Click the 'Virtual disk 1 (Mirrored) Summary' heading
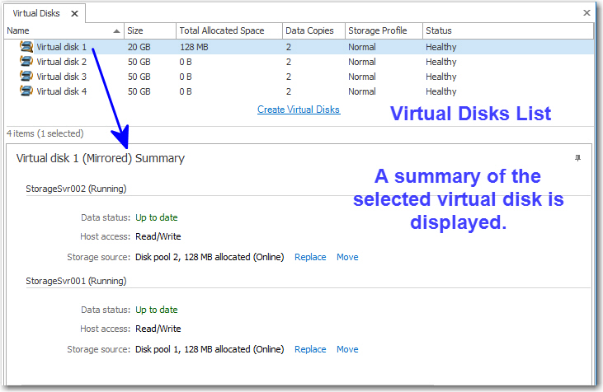The image size is (603, 392). tap(101, 158)
